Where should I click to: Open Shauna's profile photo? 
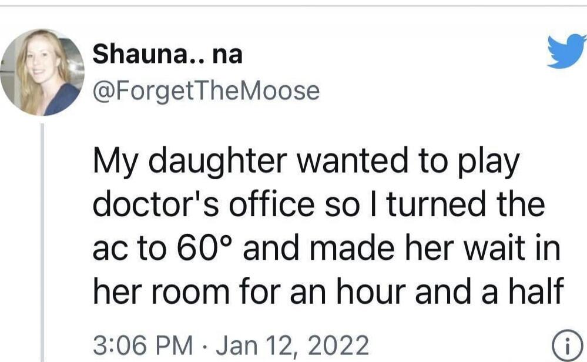42,72
